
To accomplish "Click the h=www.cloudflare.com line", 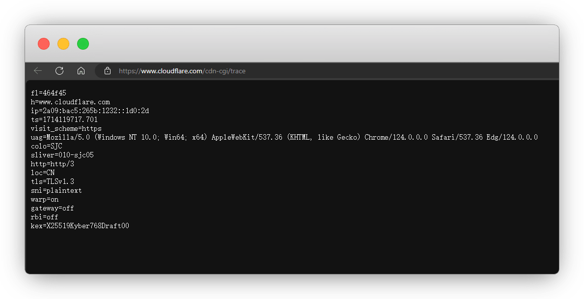I will coord(70,102).
